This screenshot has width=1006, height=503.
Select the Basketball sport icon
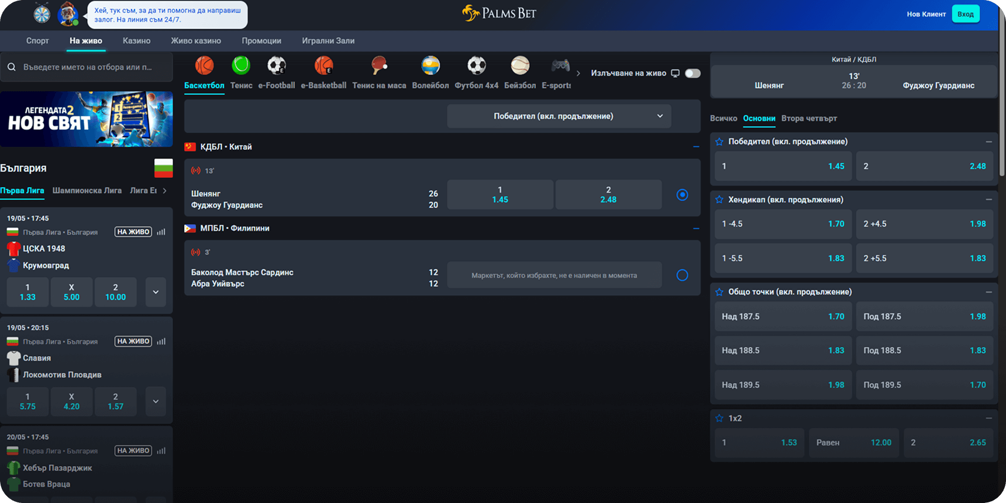pyautogui.click(x=204, y=66)
